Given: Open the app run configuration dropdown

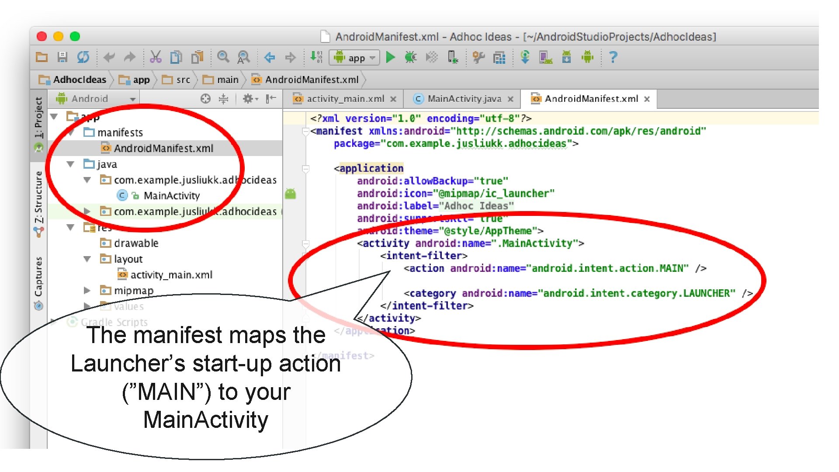Looking at the screenshot, I should coord(354,58).
